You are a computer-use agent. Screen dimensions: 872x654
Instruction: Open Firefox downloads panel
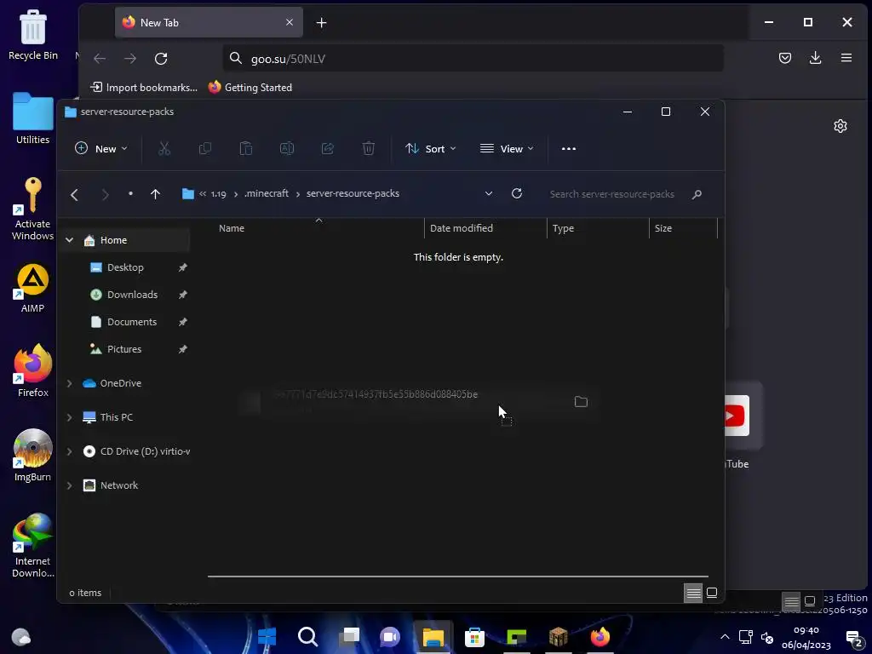[x=815, y=58]
